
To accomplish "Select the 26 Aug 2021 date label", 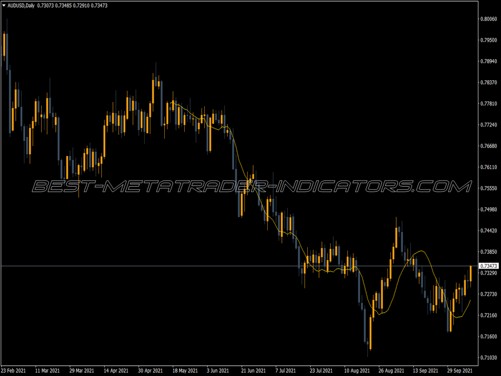I will click(x=391, y=370).
